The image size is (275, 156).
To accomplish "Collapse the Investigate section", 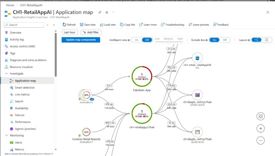I will click(x=6, y=73).
